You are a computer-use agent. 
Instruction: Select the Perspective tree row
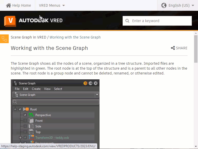(54, 115)
